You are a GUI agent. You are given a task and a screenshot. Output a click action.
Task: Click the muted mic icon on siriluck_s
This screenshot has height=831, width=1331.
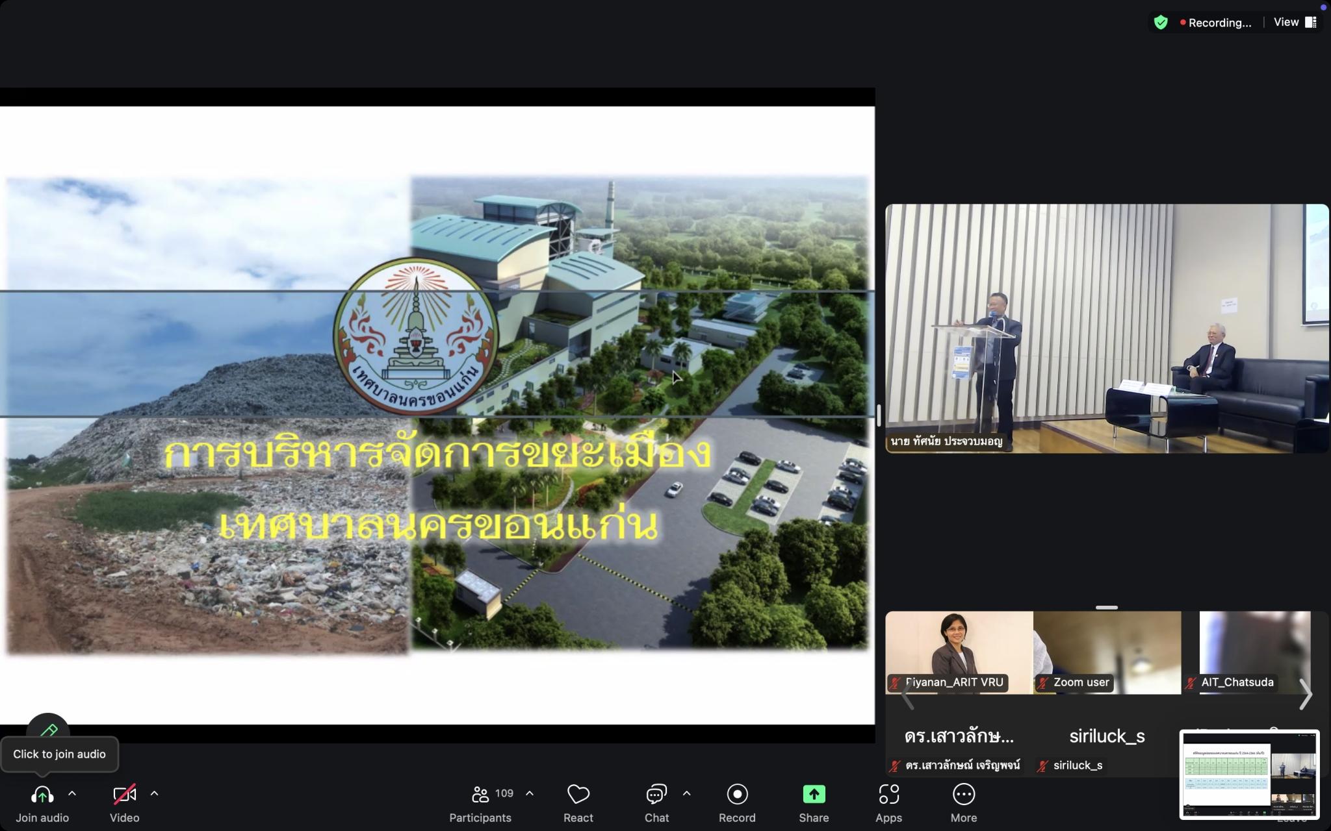[1042, 766]
